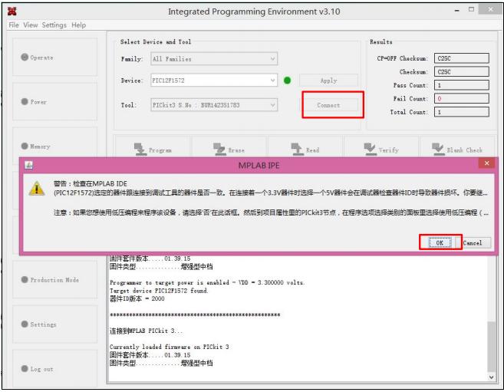Click the Read button icon
Screen dimensions: 504x392
pyautogui.click(x=297, y=149)
